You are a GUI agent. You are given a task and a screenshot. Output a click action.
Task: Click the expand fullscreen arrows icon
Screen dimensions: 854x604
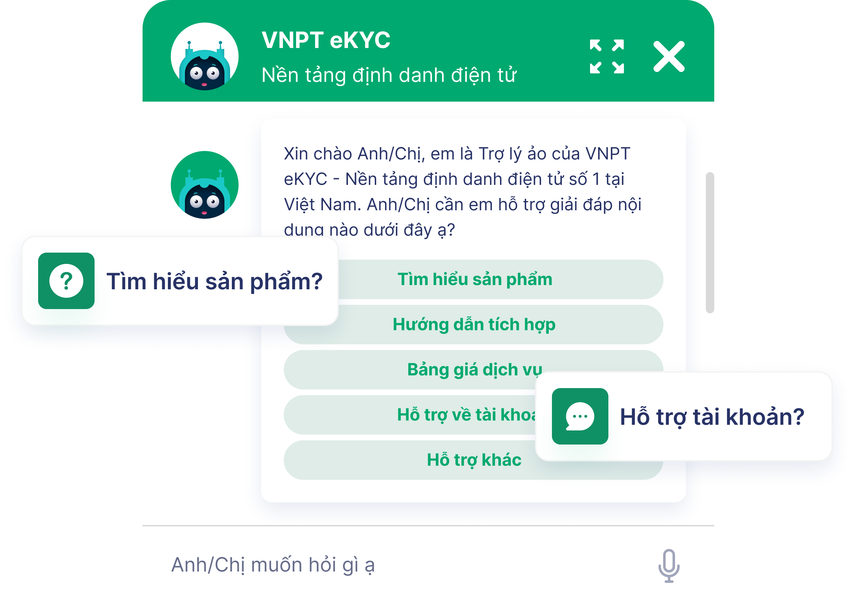(607, 56)
